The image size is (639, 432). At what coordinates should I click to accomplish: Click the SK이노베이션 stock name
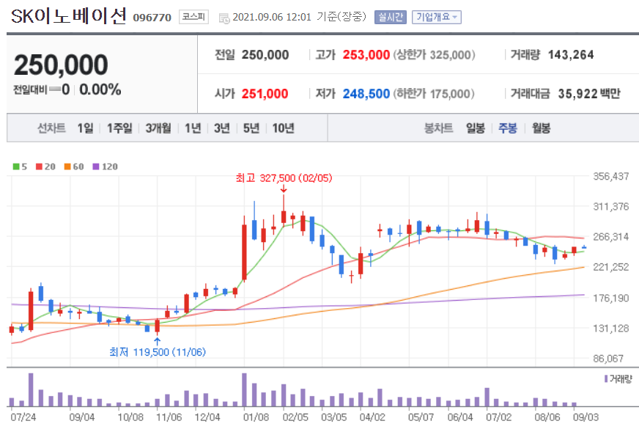[68, 16]
